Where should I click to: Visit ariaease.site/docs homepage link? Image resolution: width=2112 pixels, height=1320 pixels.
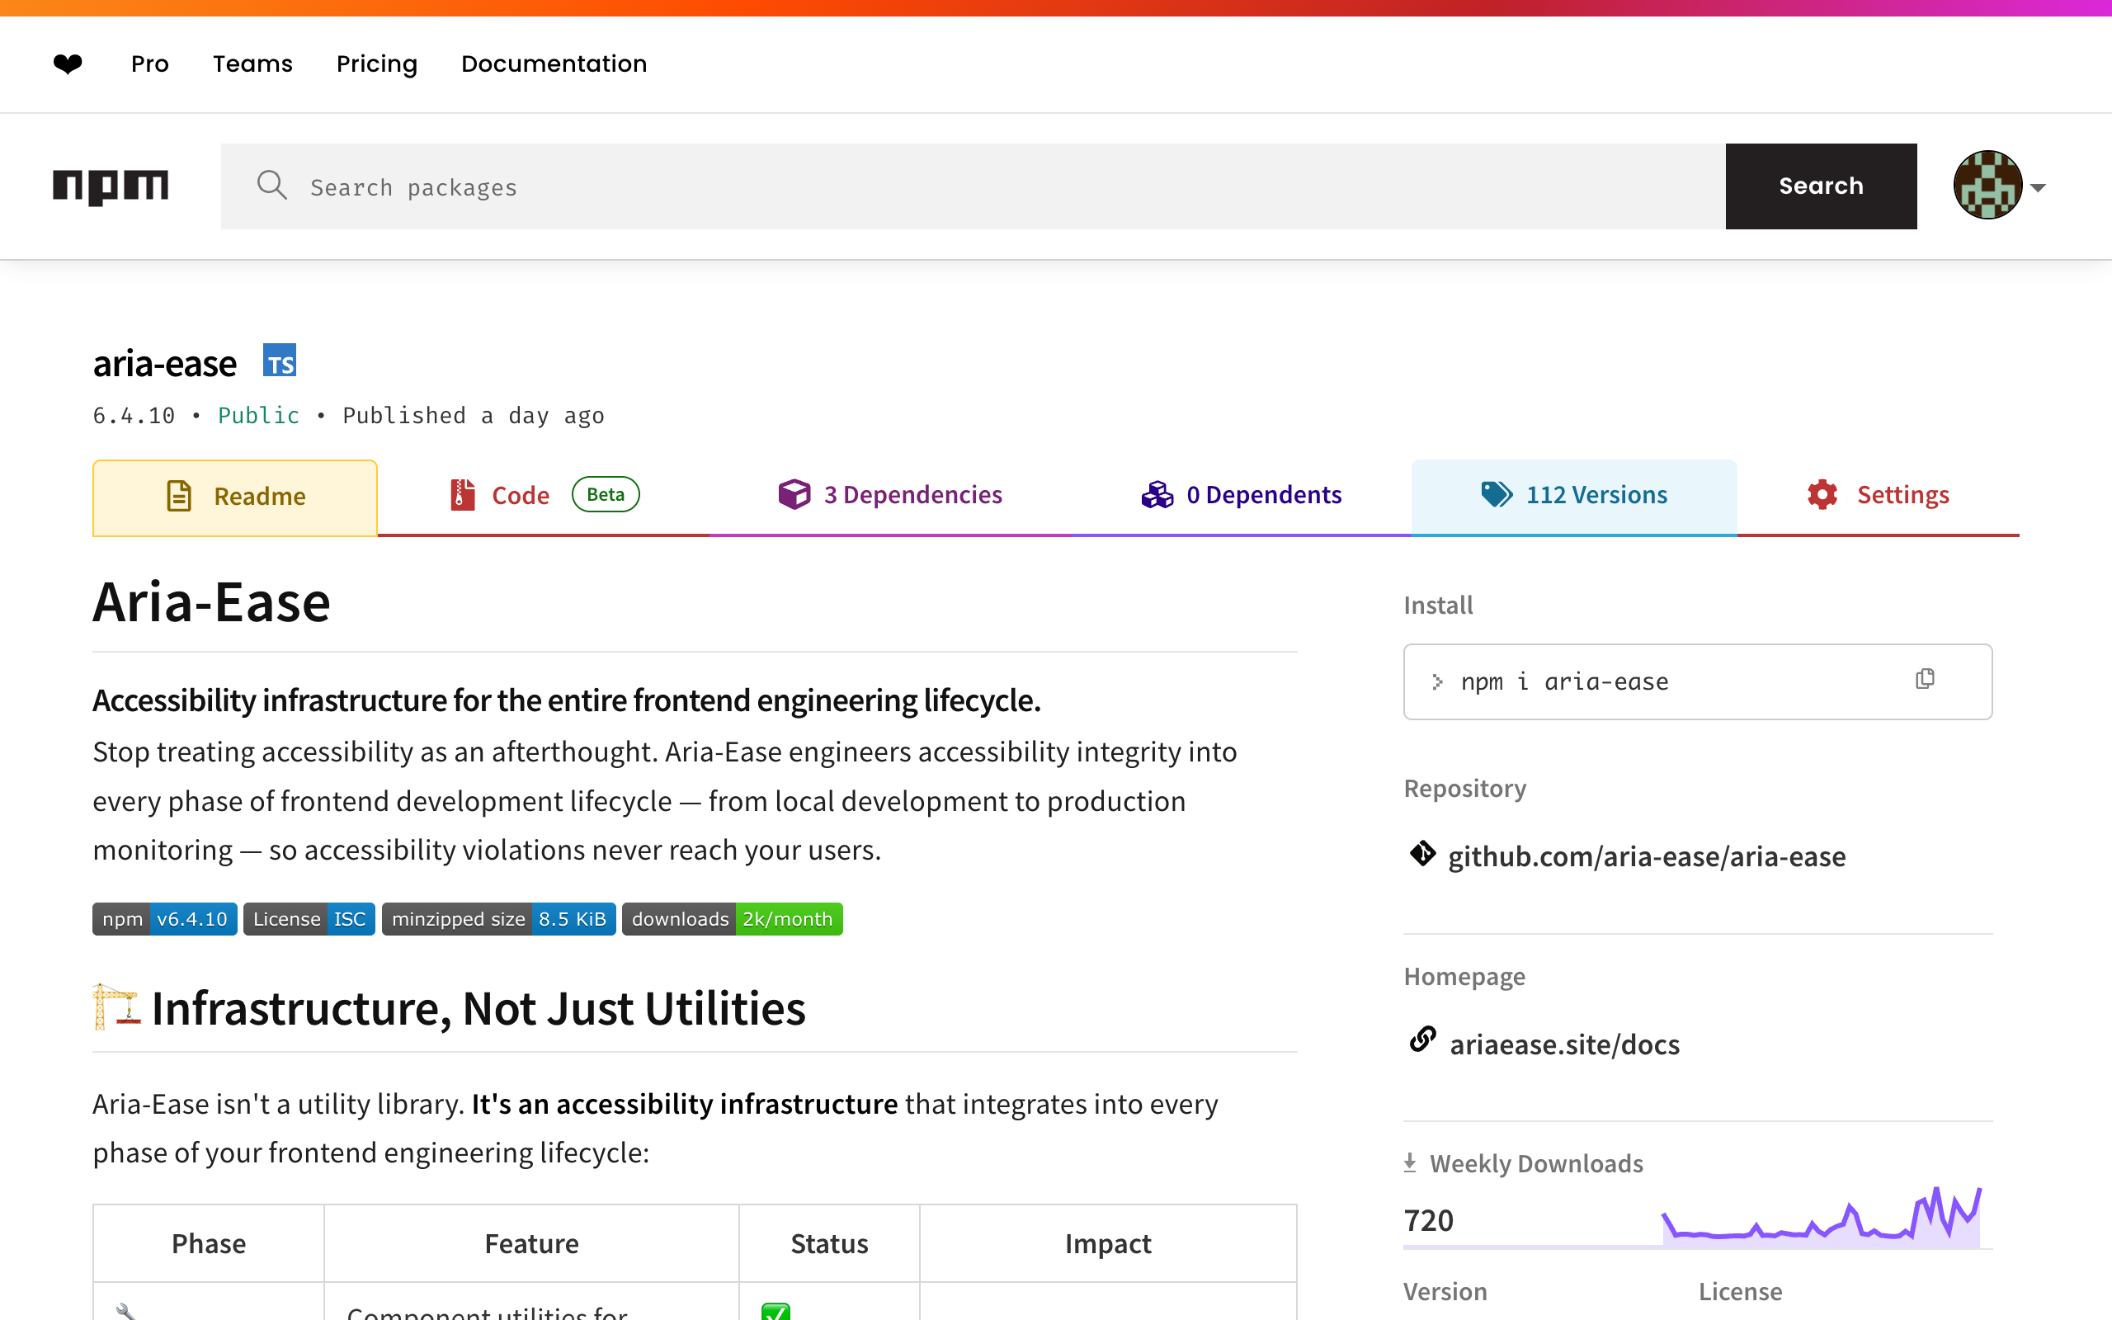click(x=1564, y=1044)
